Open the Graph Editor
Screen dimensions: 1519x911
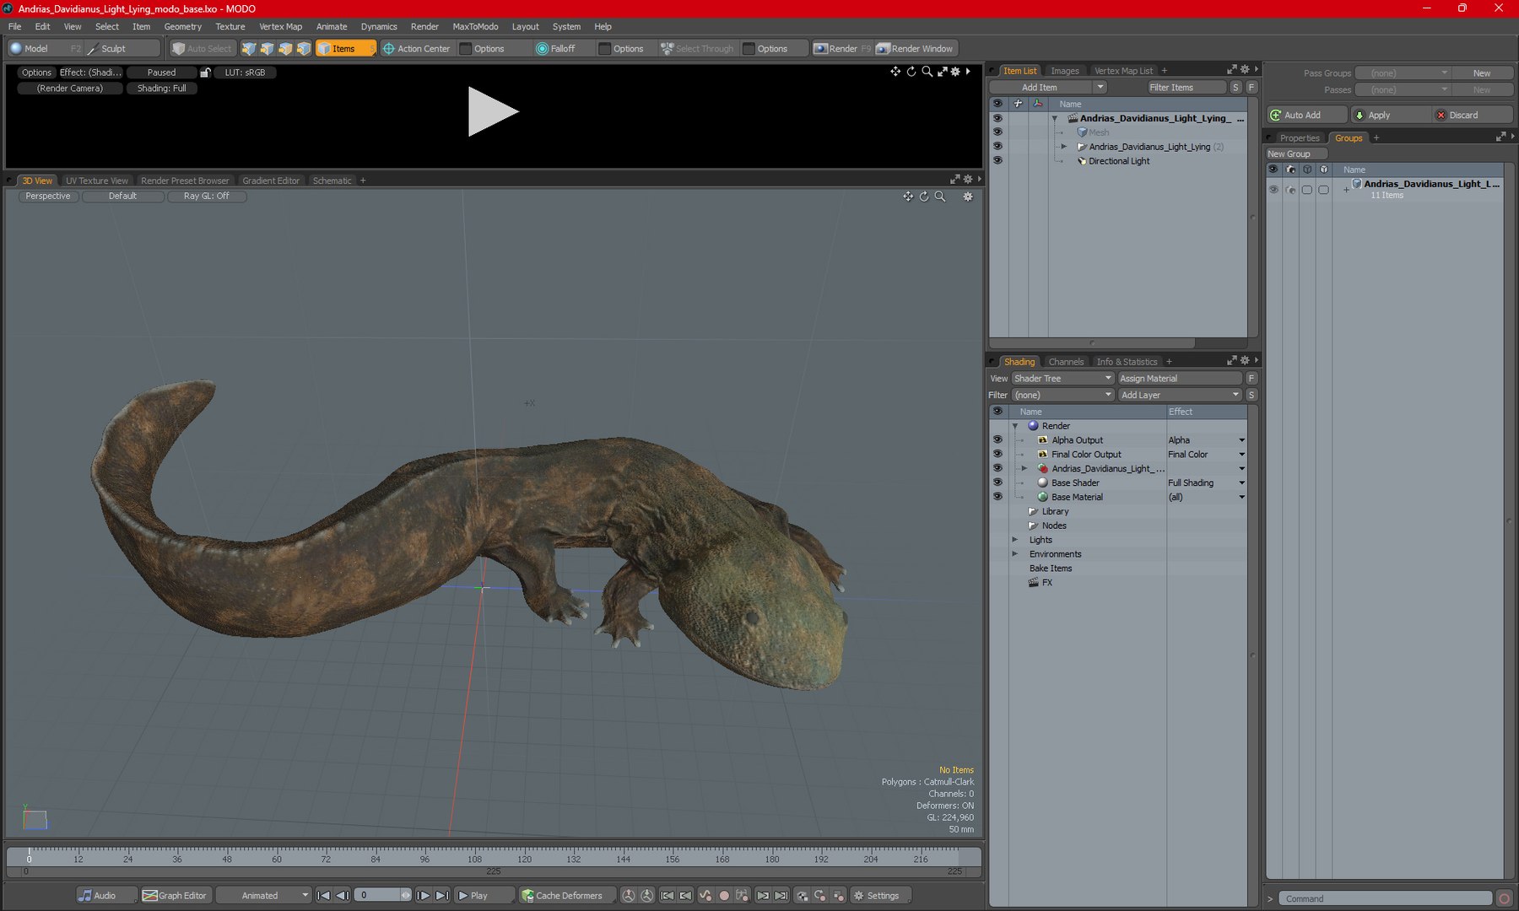pos(175,896)
